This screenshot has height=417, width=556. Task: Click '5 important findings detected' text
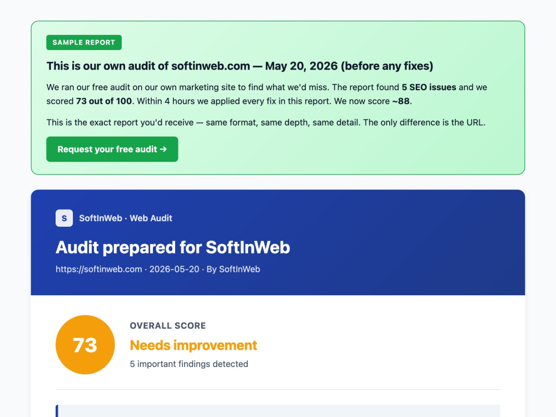tap(189, 364)
